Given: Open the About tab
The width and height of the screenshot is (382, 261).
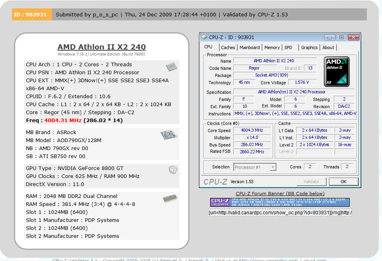Looking at the screenshot, I should pos(328,47).
